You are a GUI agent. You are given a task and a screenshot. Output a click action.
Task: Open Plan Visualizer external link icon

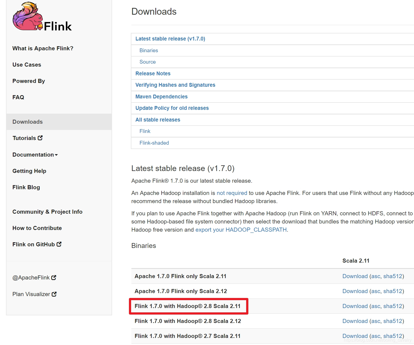pos(54,294)
